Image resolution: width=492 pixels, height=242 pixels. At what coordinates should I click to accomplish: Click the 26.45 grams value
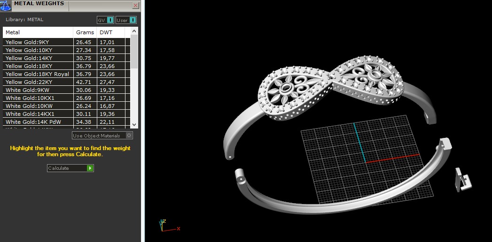[x=84, y=42]
